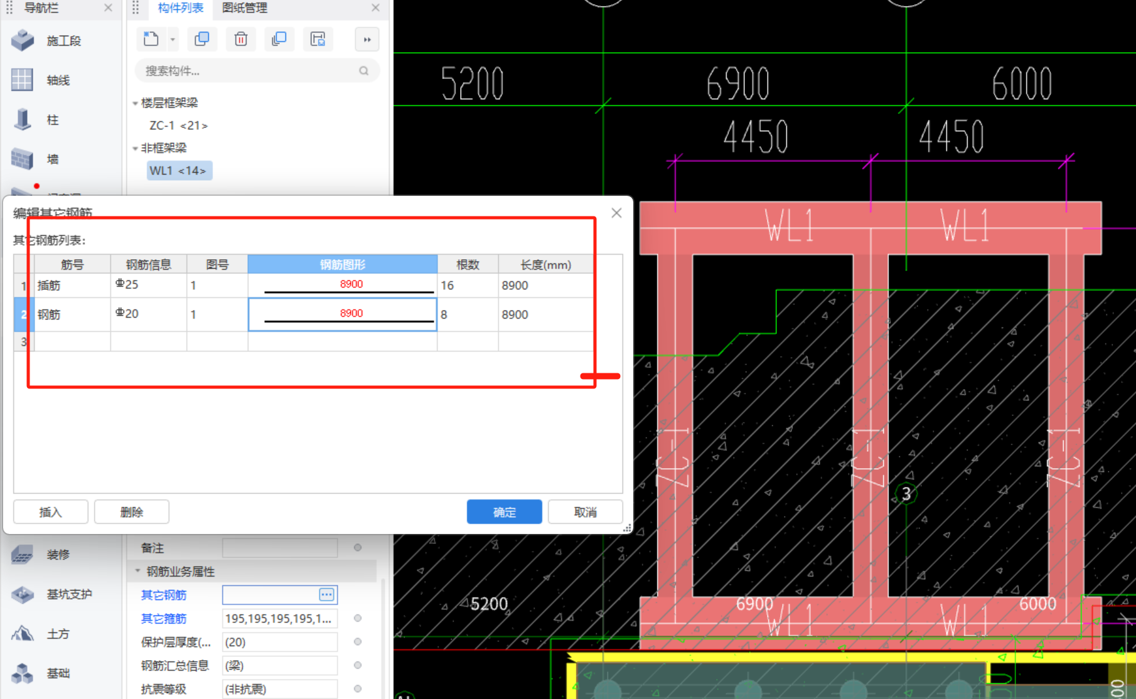Open 土方 in the navigation bar
Screen dimensions: 1136x699
click(x=41, y=634)
